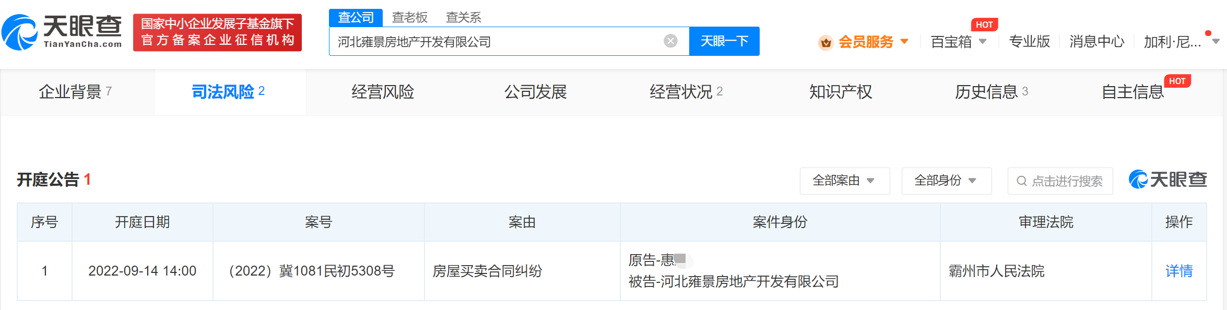Open the 经营风险 tab

(383, 92)
